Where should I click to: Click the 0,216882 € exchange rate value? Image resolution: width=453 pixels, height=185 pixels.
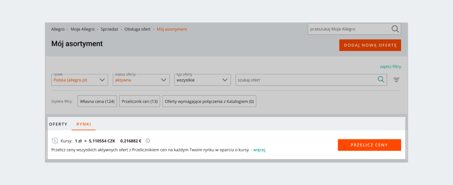click(131, 141)
